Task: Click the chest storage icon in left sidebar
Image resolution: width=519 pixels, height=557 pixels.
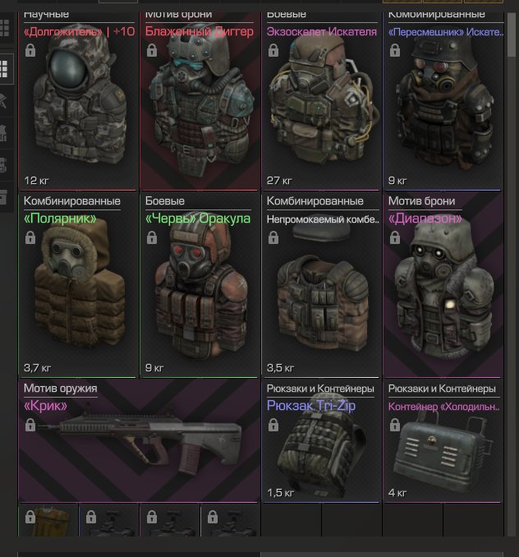Action: [x=3, y=197]
